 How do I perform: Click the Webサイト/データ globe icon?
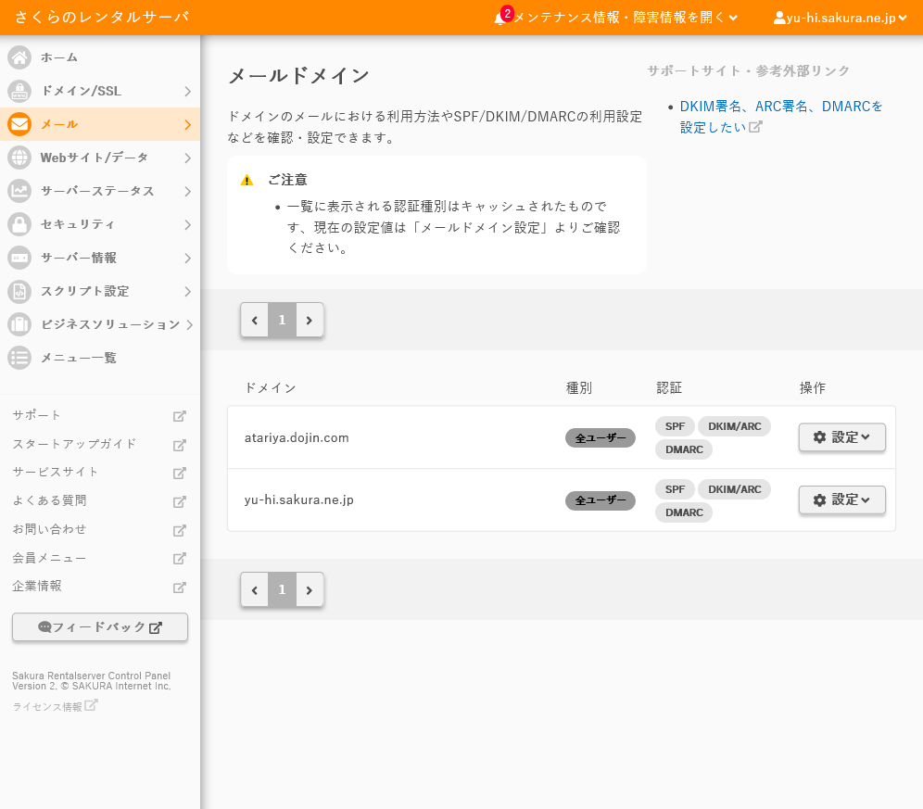[19, 158]
